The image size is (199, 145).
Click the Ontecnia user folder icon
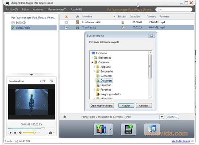(x=96, y=62)
